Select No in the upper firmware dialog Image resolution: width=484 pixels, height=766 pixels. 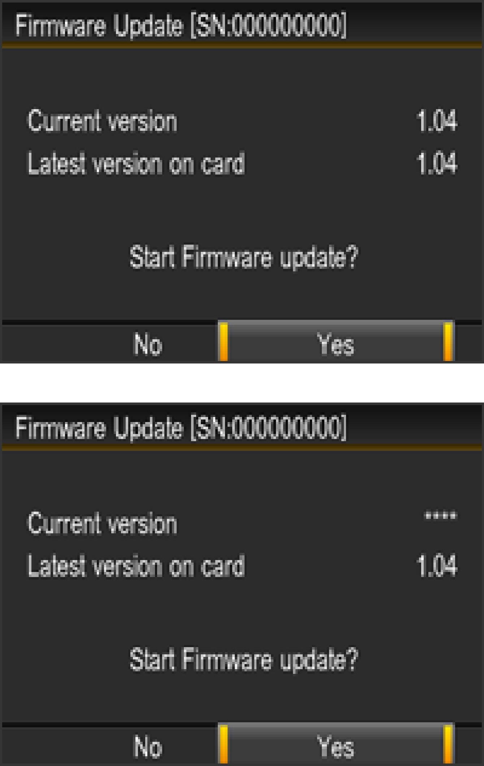pyautogui.click(x=148, y=344)
